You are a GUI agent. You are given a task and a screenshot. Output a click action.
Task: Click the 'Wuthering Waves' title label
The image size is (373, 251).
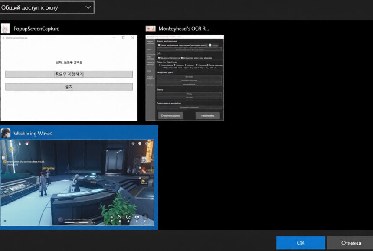[x=33, y=133]
